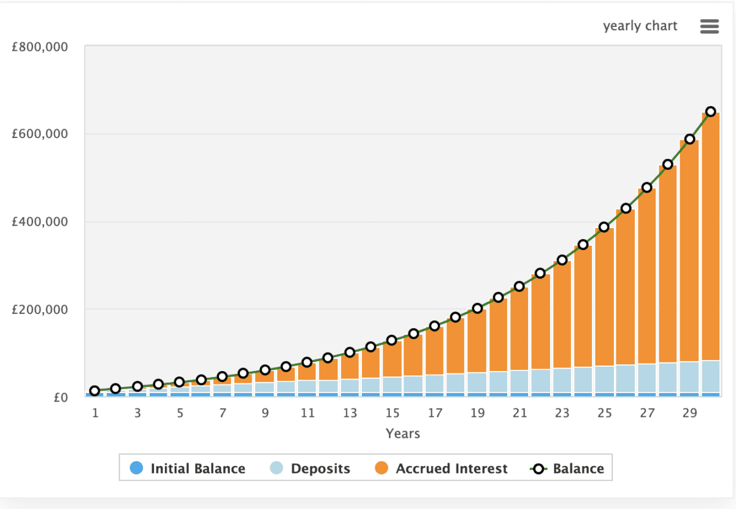Click the orange Accrued Interest legend circle

(x=381, y=469)
